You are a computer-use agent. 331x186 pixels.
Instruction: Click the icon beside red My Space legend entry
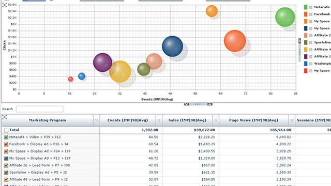(x=311, y=71)
